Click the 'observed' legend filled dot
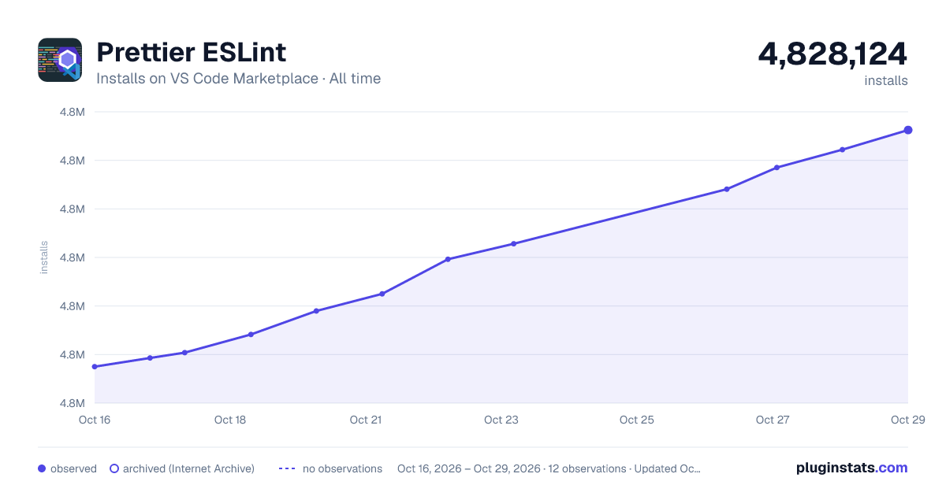The width and height of the screenshot is (946, 496). coord(42,468)
